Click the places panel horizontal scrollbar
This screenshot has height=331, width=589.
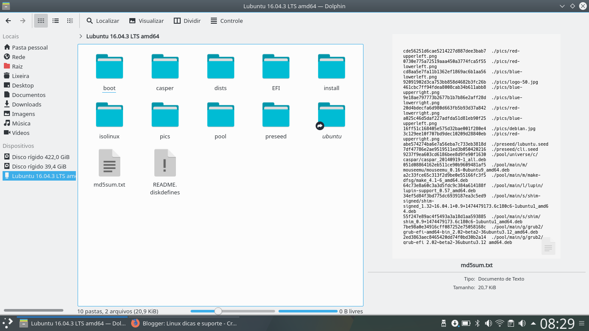34,310
